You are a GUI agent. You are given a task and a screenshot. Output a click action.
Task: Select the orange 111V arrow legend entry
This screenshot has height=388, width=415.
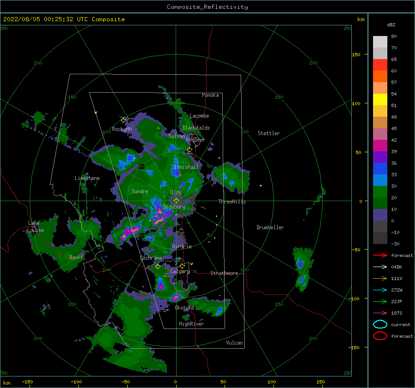coord(380,278)
